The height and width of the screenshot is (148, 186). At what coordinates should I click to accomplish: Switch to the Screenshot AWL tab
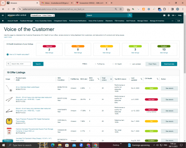click(91, 3)
